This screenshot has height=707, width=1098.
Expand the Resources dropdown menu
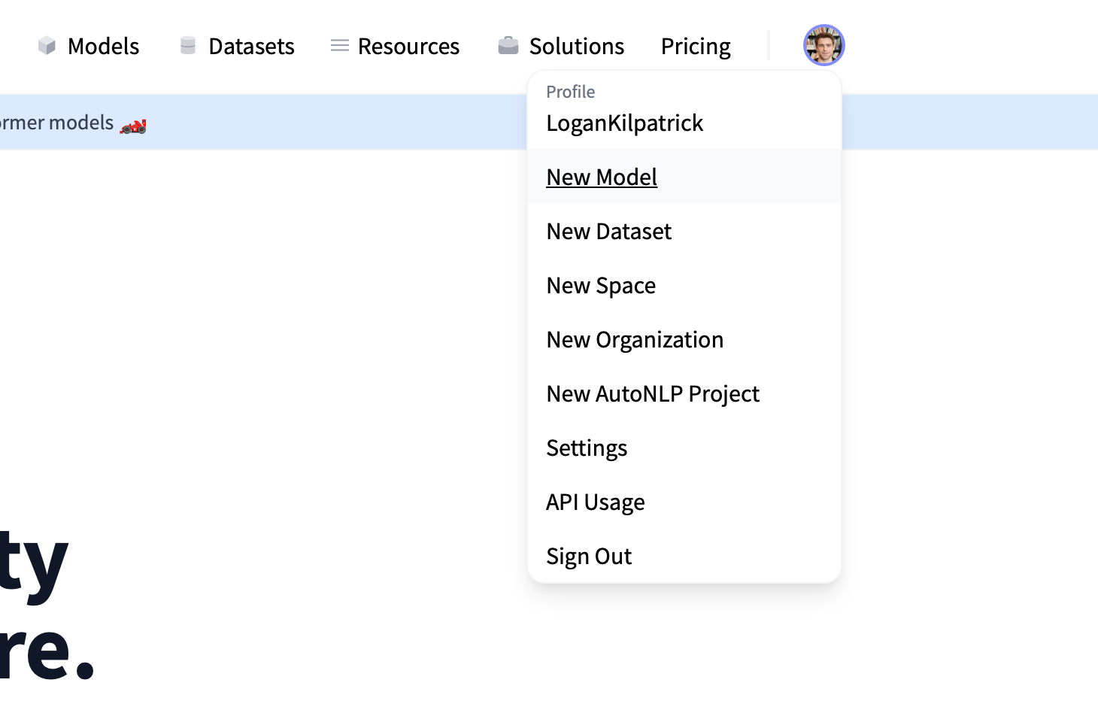point(408,47)
